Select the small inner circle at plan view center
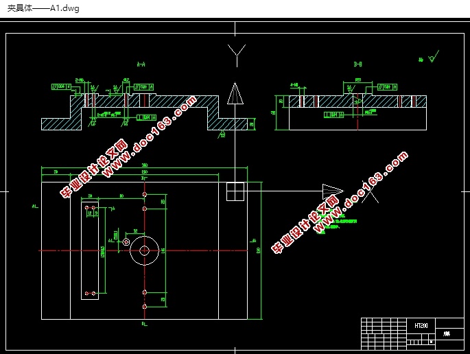The height and width of the screenshot is (354, 470). point(145,250)
